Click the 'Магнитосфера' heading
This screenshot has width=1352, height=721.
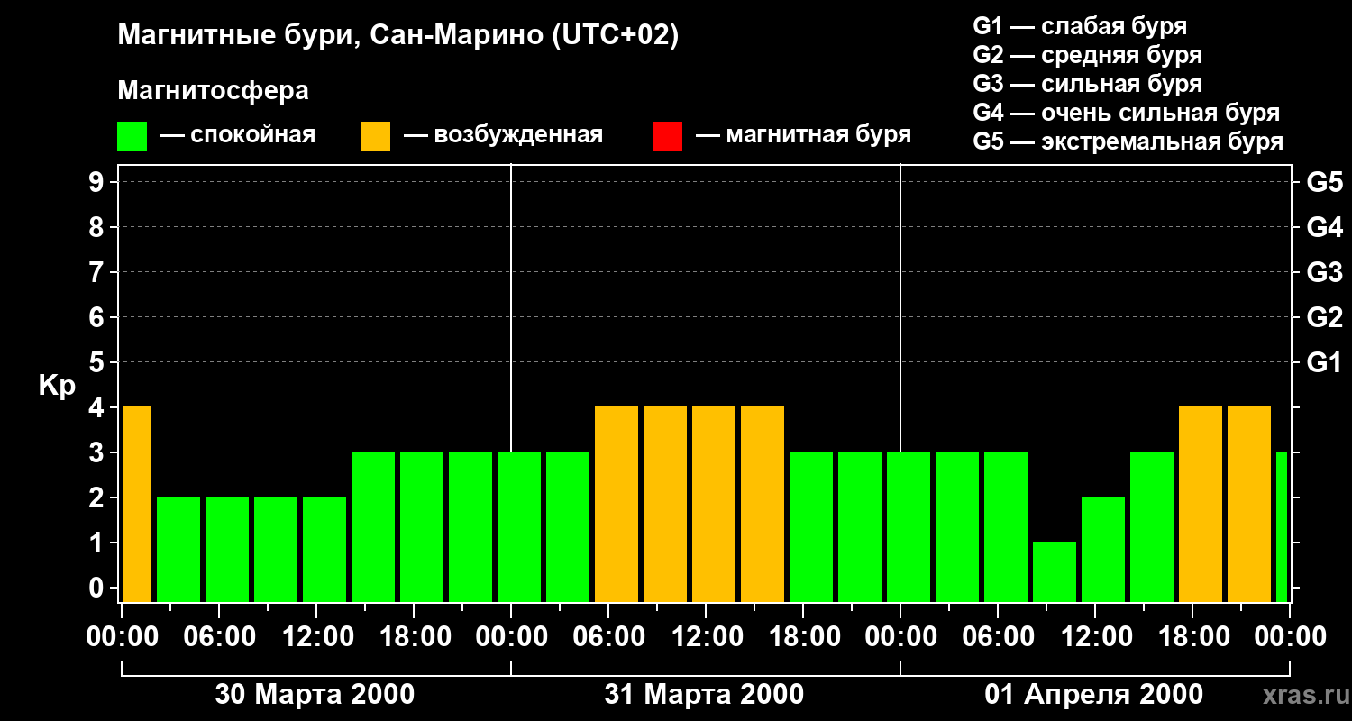pyautogui.click(x=213, y=91)
